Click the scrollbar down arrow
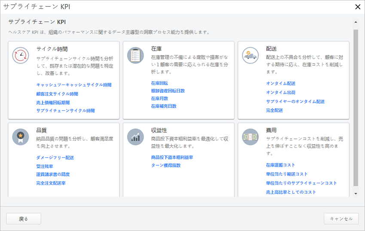This screenshot has width=365, height=231. click(x=356, y=194)
